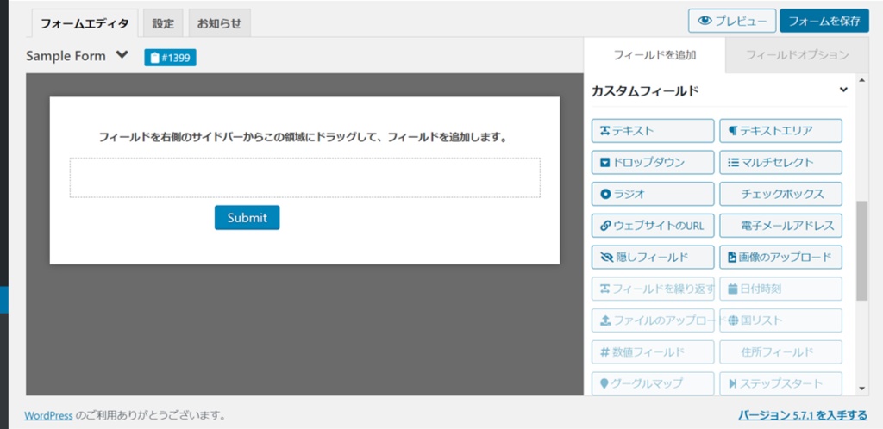This screenshot has height=429, width=883.
Task: Switch to the フォームエディタ tab
Action: [x=85, y=23]
